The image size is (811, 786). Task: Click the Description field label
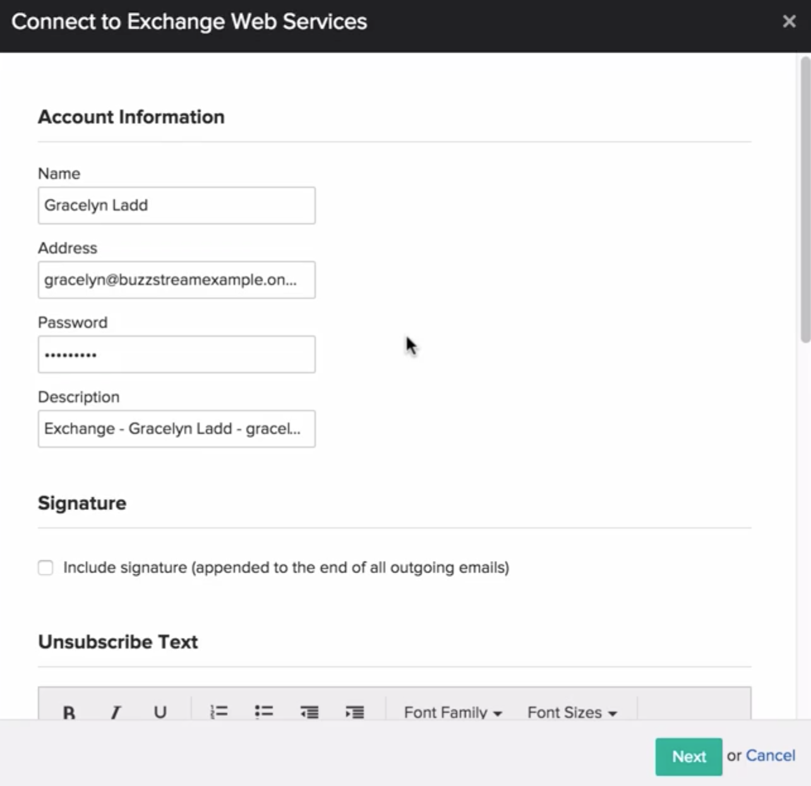[x=79, y=397]
